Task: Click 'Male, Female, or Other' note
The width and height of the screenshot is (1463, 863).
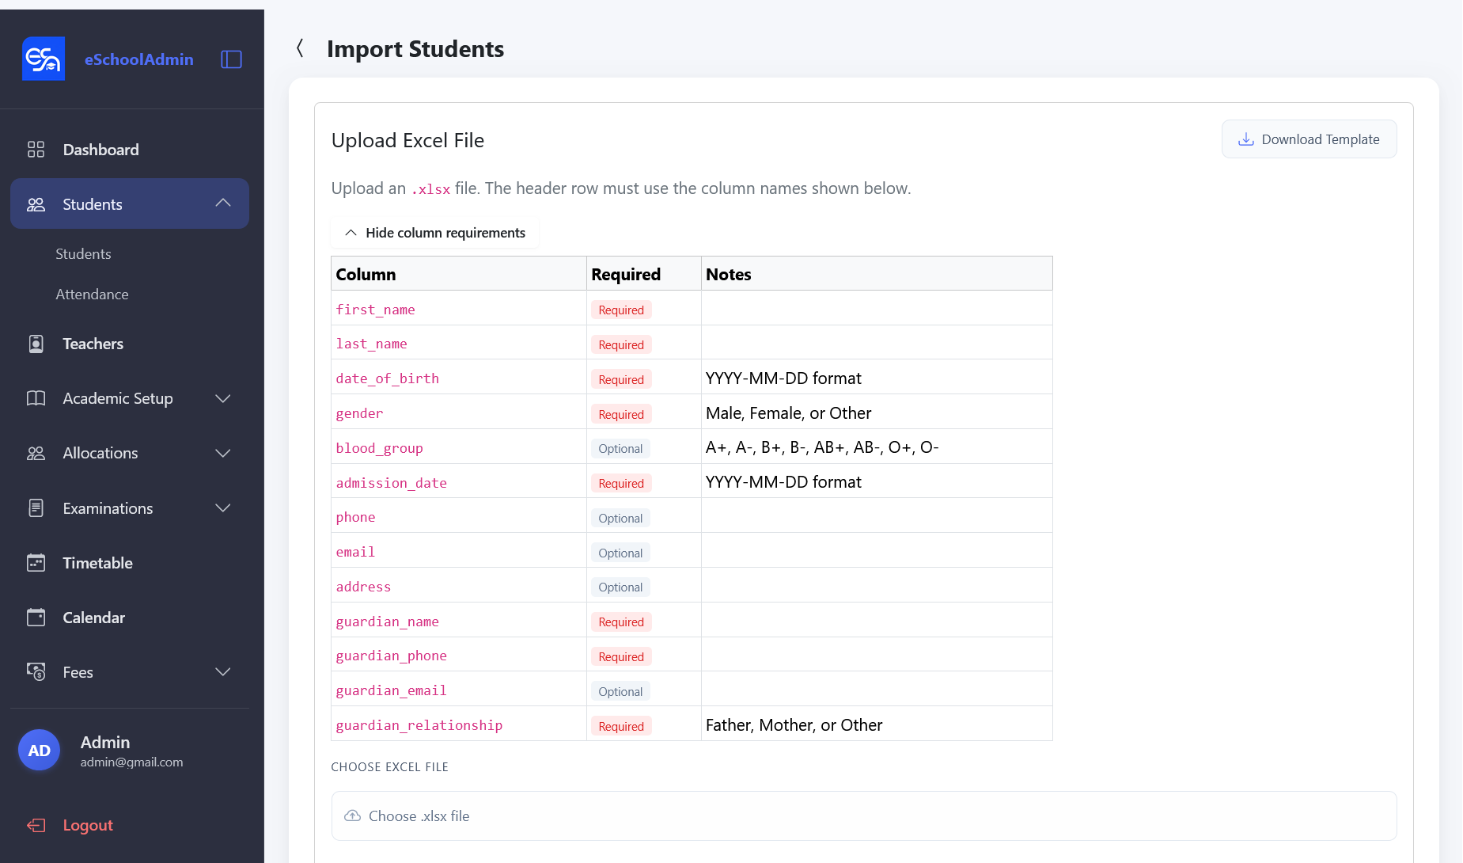Action: tap(788, 413)
